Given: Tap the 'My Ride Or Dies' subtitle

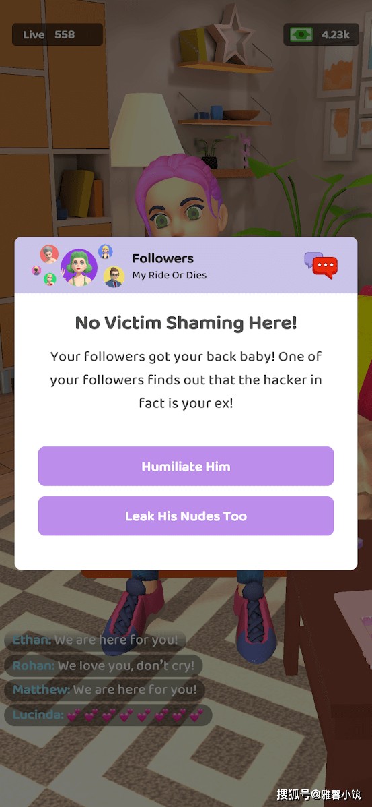Looking at the screenshot, I should [x=169, y=275].
